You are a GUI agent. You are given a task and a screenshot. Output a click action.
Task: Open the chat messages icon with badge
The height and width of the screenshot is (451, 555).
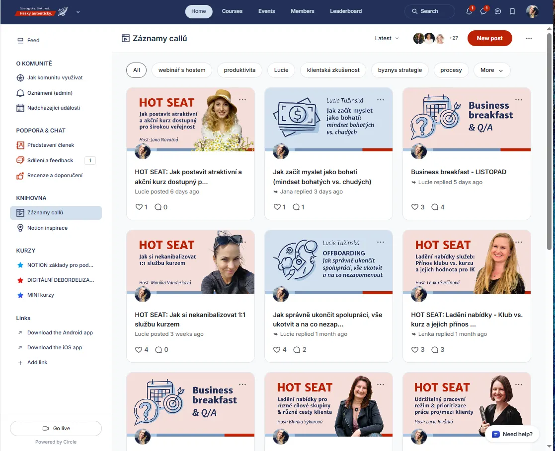click(483, 11)
